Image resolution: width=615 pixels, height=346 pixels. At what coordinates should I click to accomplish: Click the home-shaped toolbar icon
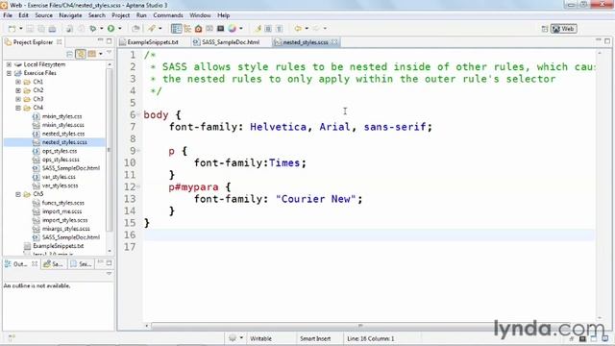(x=199, y=29)
